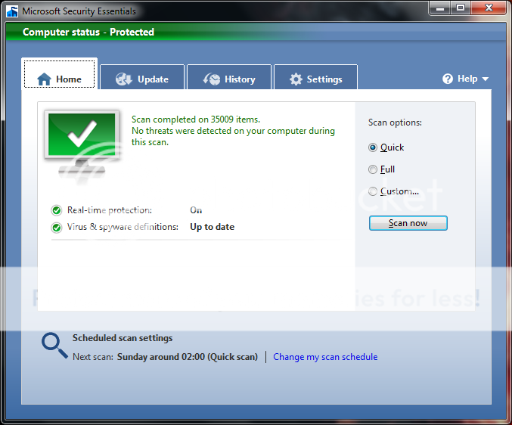Expand the Help dropdown arrow
Image resolution: width=512 pixels, height=425 pixels.
pos(486,79)
